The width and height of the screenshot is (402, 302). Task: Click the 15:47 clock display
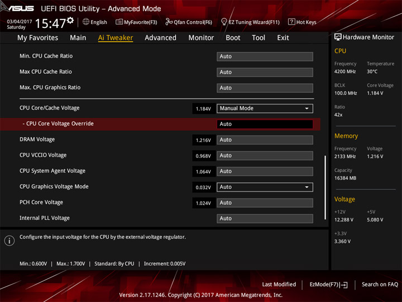[50, 23]
